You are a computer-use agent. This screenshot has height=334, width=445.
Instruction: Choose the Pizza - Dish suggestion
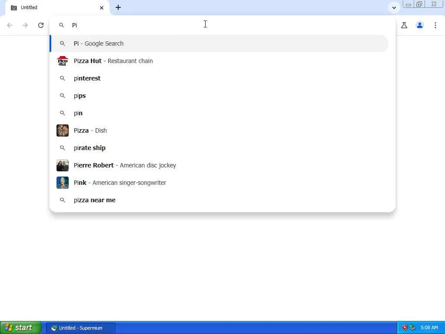tap(219, 130)
